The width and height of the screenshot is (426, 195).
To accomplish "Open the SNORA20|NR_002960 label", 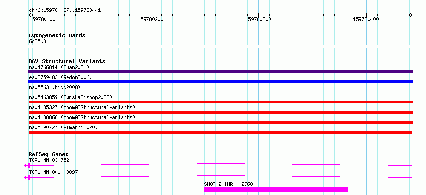I will [228, 184].
